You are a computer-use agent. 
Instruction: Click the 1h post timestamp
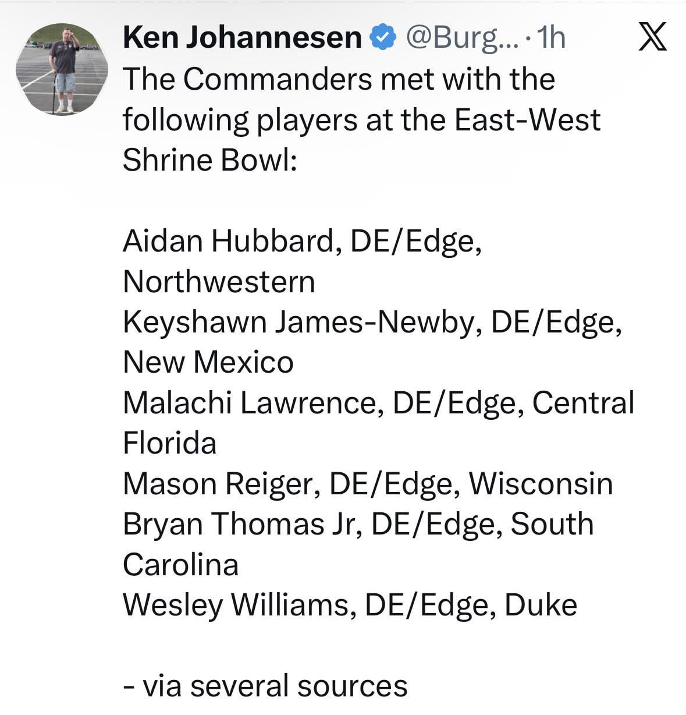pyautogui.click(x=551, y=38)
